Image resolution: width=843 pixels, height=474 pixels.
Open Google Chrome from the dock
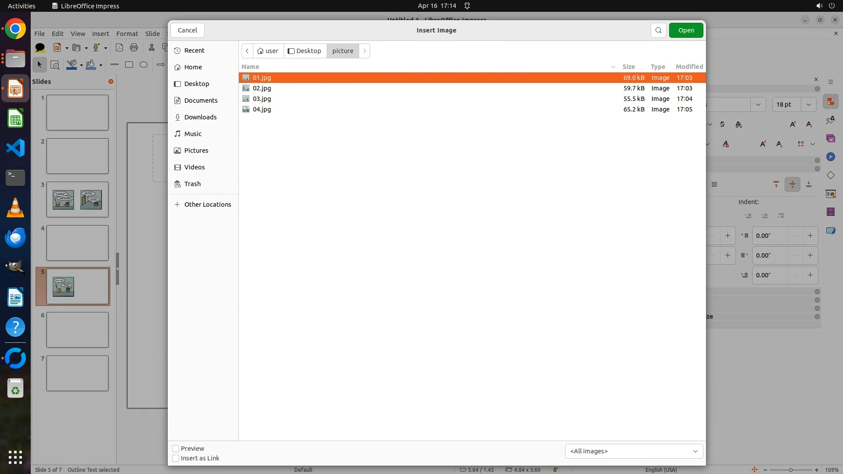click(15, 29)
